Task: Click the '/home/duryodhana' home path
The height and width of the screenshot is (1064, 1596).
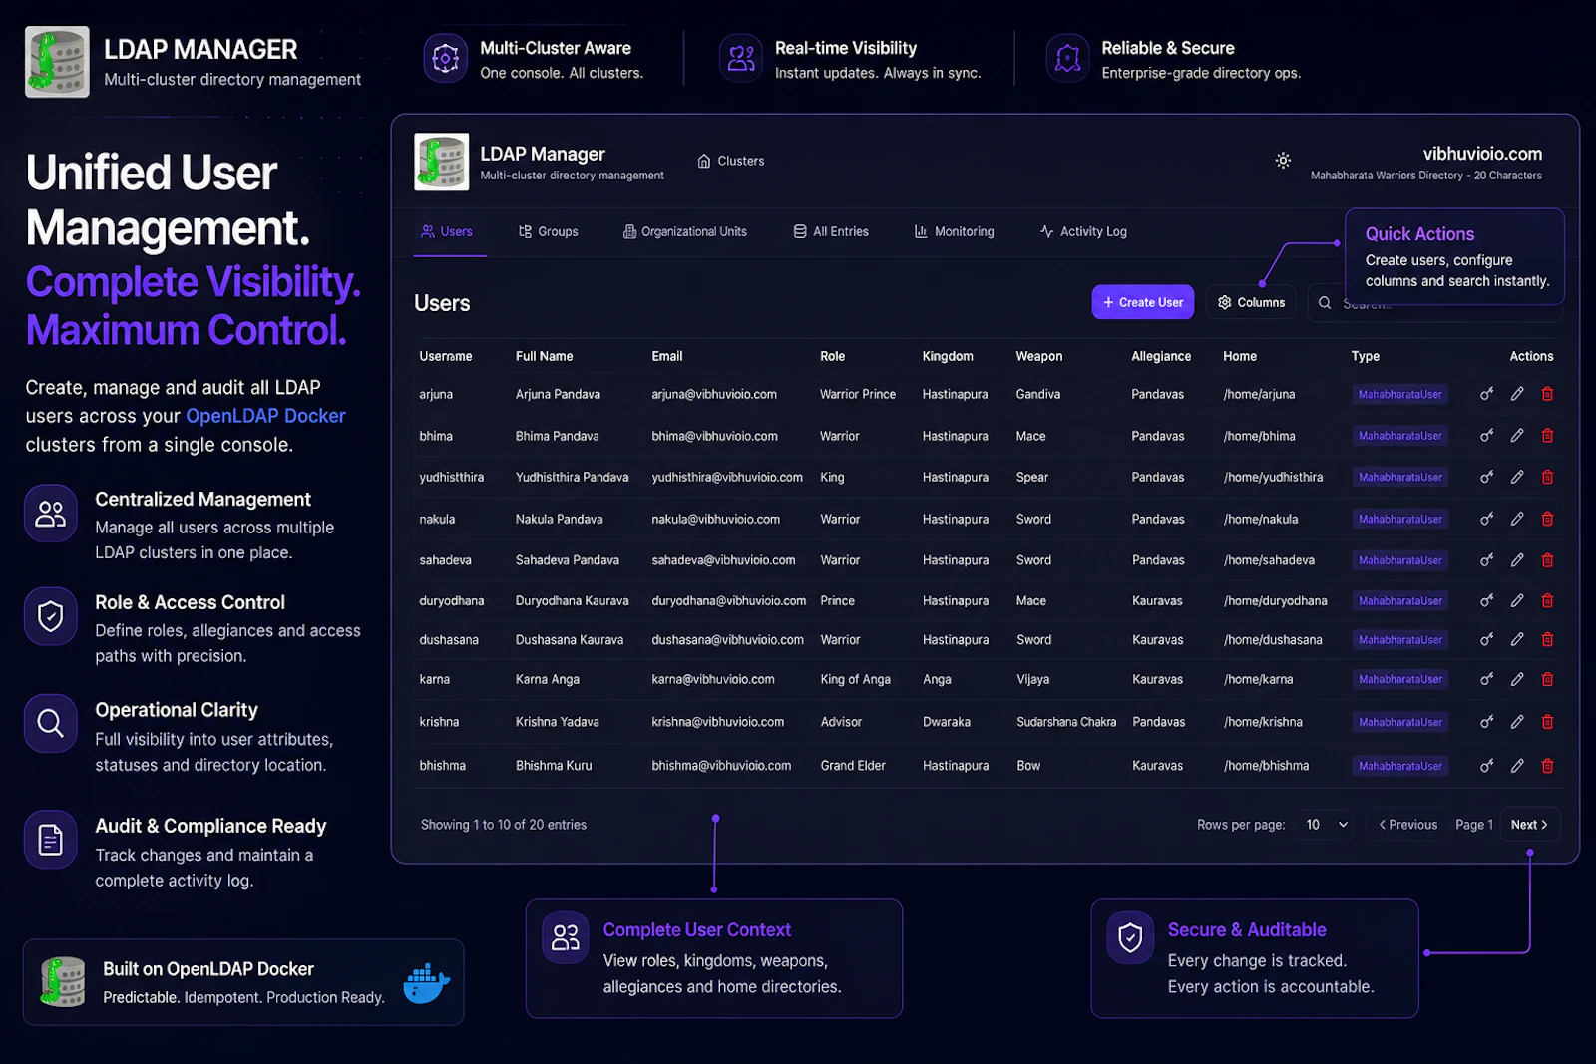Action: coord(1275,600)
